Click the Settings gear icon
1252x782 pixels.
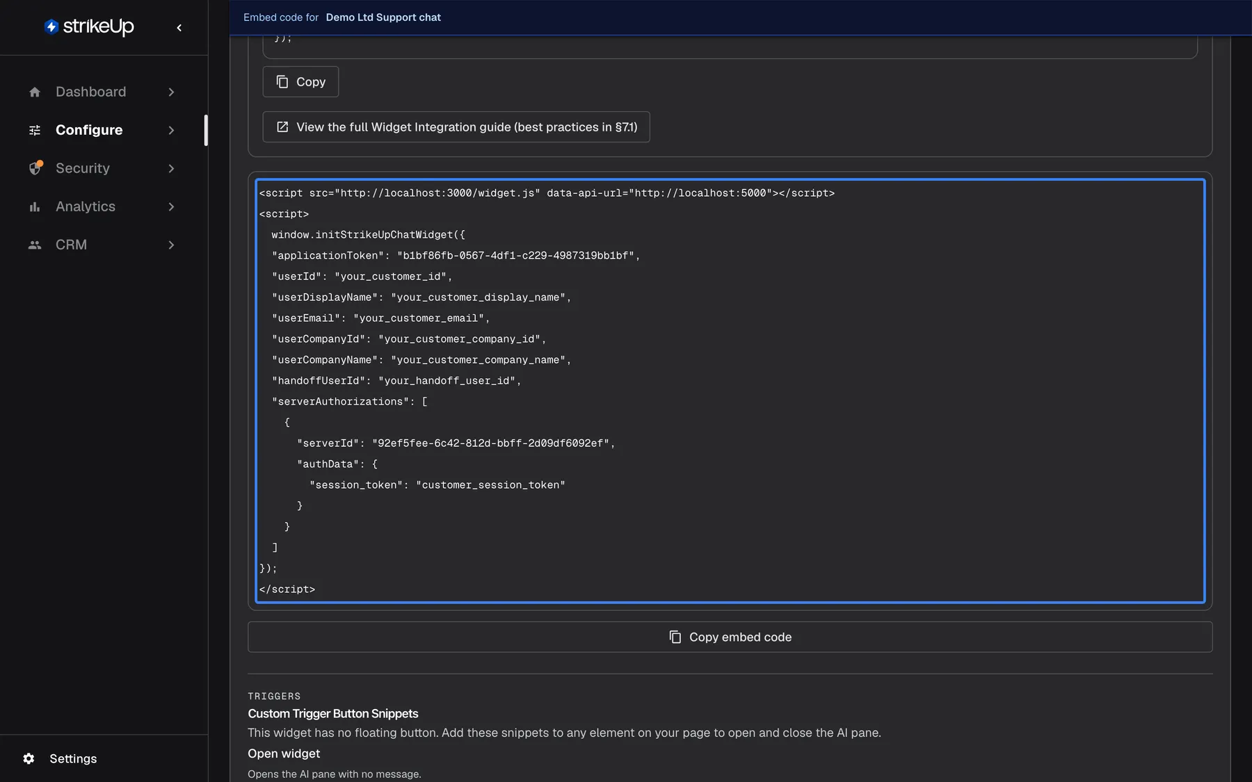pos(29,758)
